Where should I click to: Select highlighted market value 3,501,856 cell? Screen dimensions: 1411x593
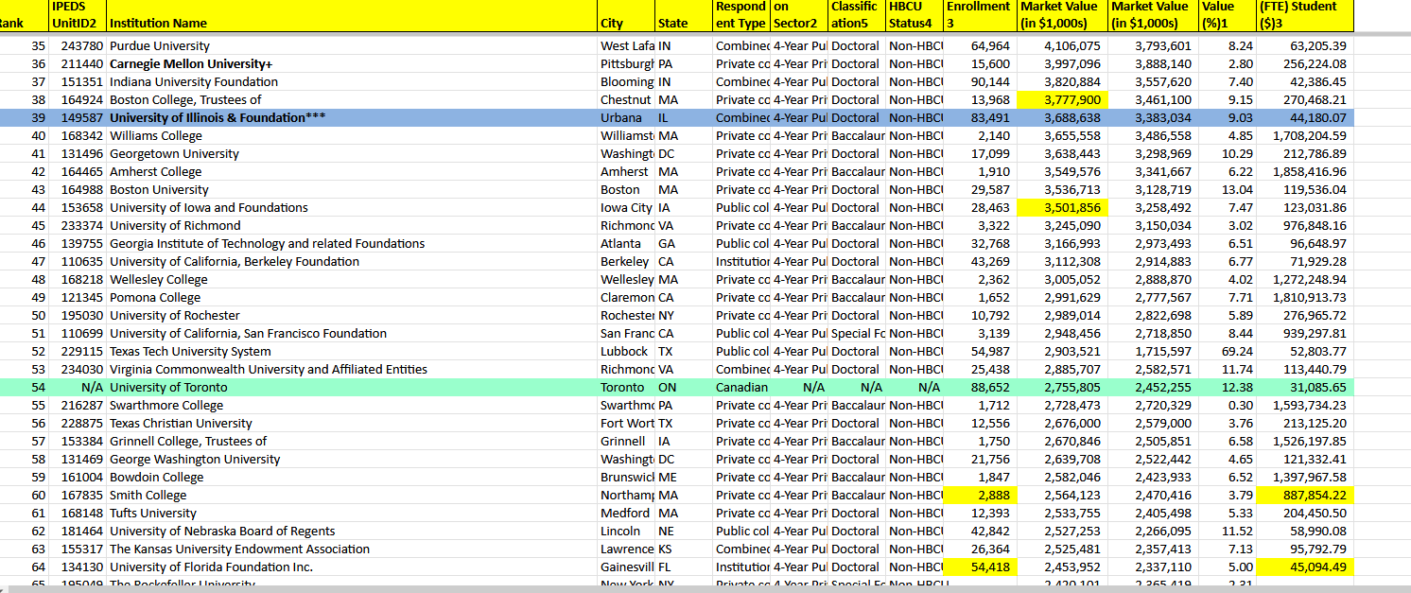click(x=1061, y=207)
